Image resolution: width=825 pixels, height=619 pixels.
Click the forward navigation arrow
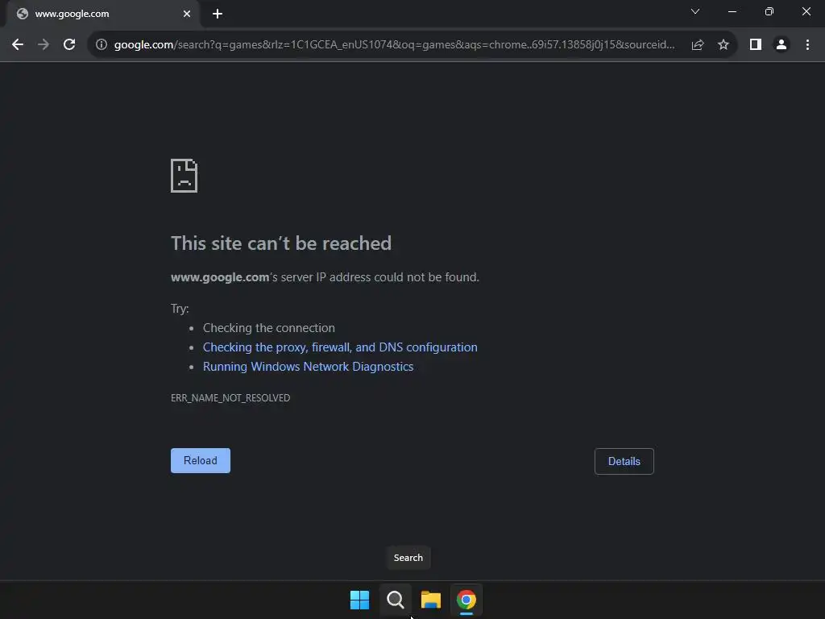click(44, 45)
